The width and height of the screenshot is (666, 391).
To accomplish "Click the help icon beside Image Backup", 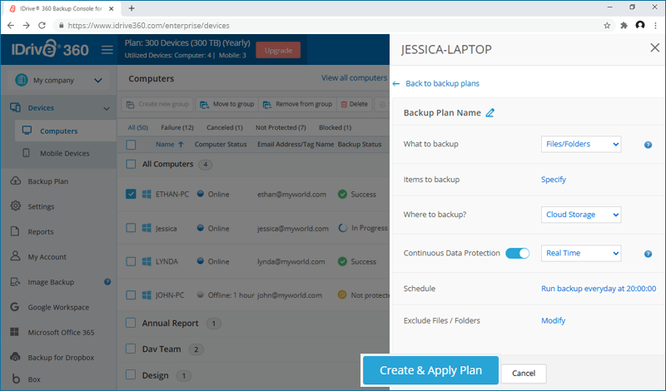I will tap(107, 282).
